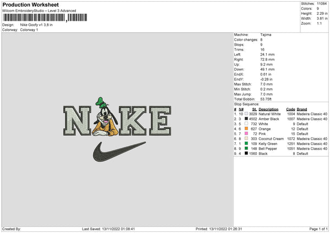Click the 'Page 1 of 1' footer text
The width and height of the screenshot is (330, 233).
pos(318,229)
